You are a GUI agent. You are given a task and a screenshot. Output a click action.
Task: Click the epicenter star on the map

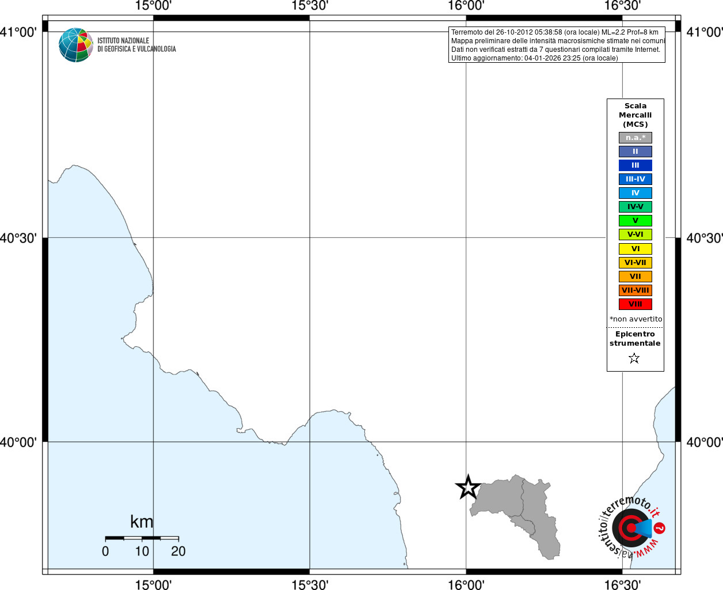tap(468, 487)
